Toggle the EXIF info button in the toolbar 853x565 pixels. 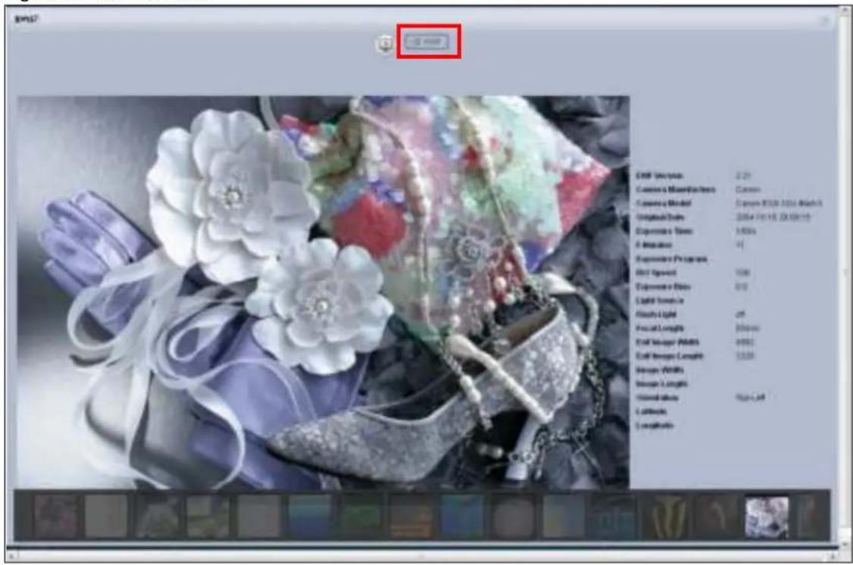(428, 42)
